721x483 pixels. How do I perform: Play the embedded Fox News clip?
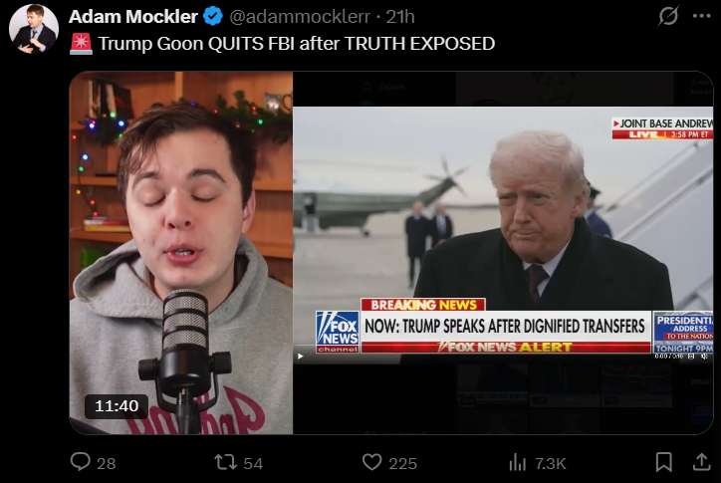point(301,357)
